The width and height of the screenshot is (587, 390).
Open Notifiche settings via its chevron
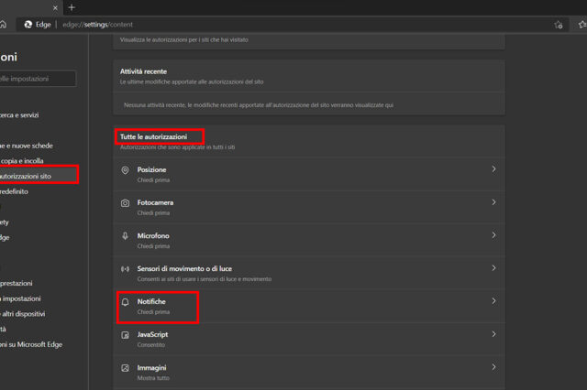[493, 300]
